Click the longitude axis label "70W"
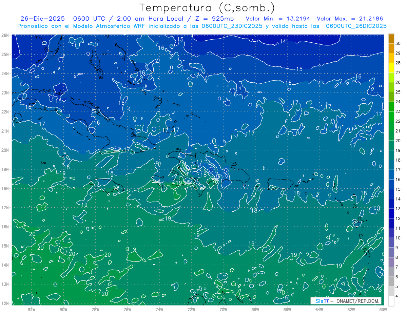This screenshot has width=407, height=314. coord(223,309)
